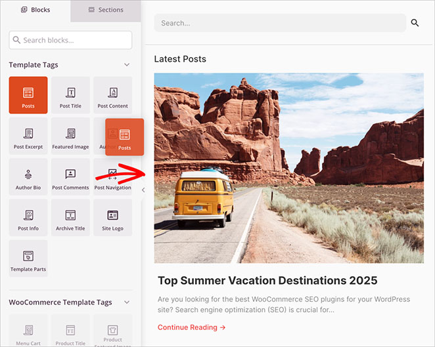Image resolution: width=435 pixels, height=347 pixels.
Task: Pick the Site Logo block
Action: point(112,218)
